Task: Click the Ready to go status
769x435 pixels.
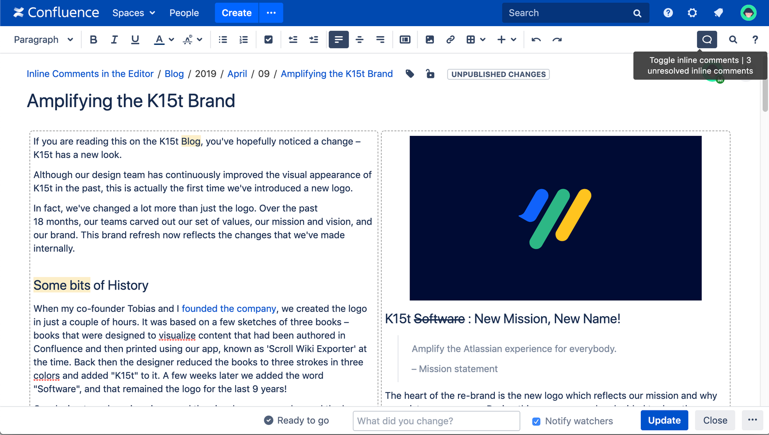Action: point(296,420)
